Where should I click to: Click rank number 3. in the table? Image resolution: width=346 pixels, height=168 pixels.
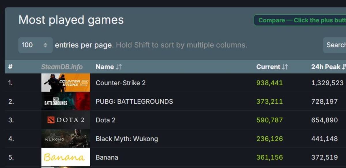point(11,120)
